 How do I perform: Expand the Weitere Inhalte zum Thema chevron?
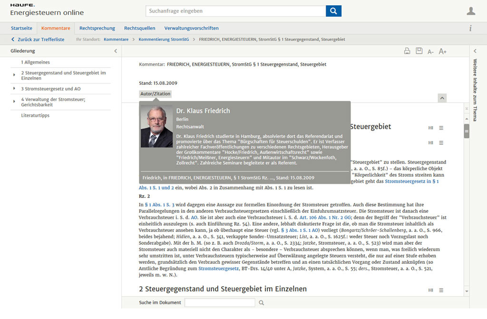pos(475,51)
